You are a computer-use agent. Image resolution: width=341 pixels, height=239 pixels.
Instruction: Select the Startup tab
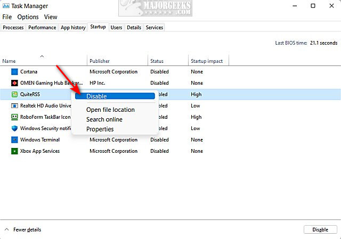(x=98, y=27)
